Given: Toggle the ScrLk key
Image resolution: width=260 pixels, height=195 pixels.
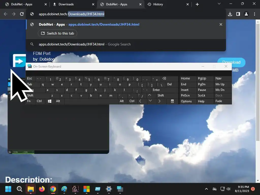Looking at the screenshot, I should point(205,95).
